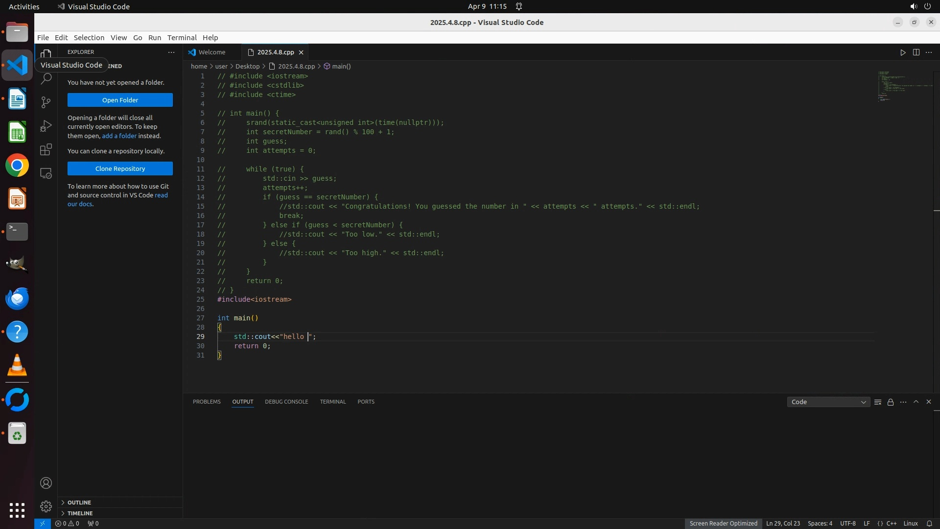Open the Terminal menu
This screenshot has height=529, width=940.
182,38
